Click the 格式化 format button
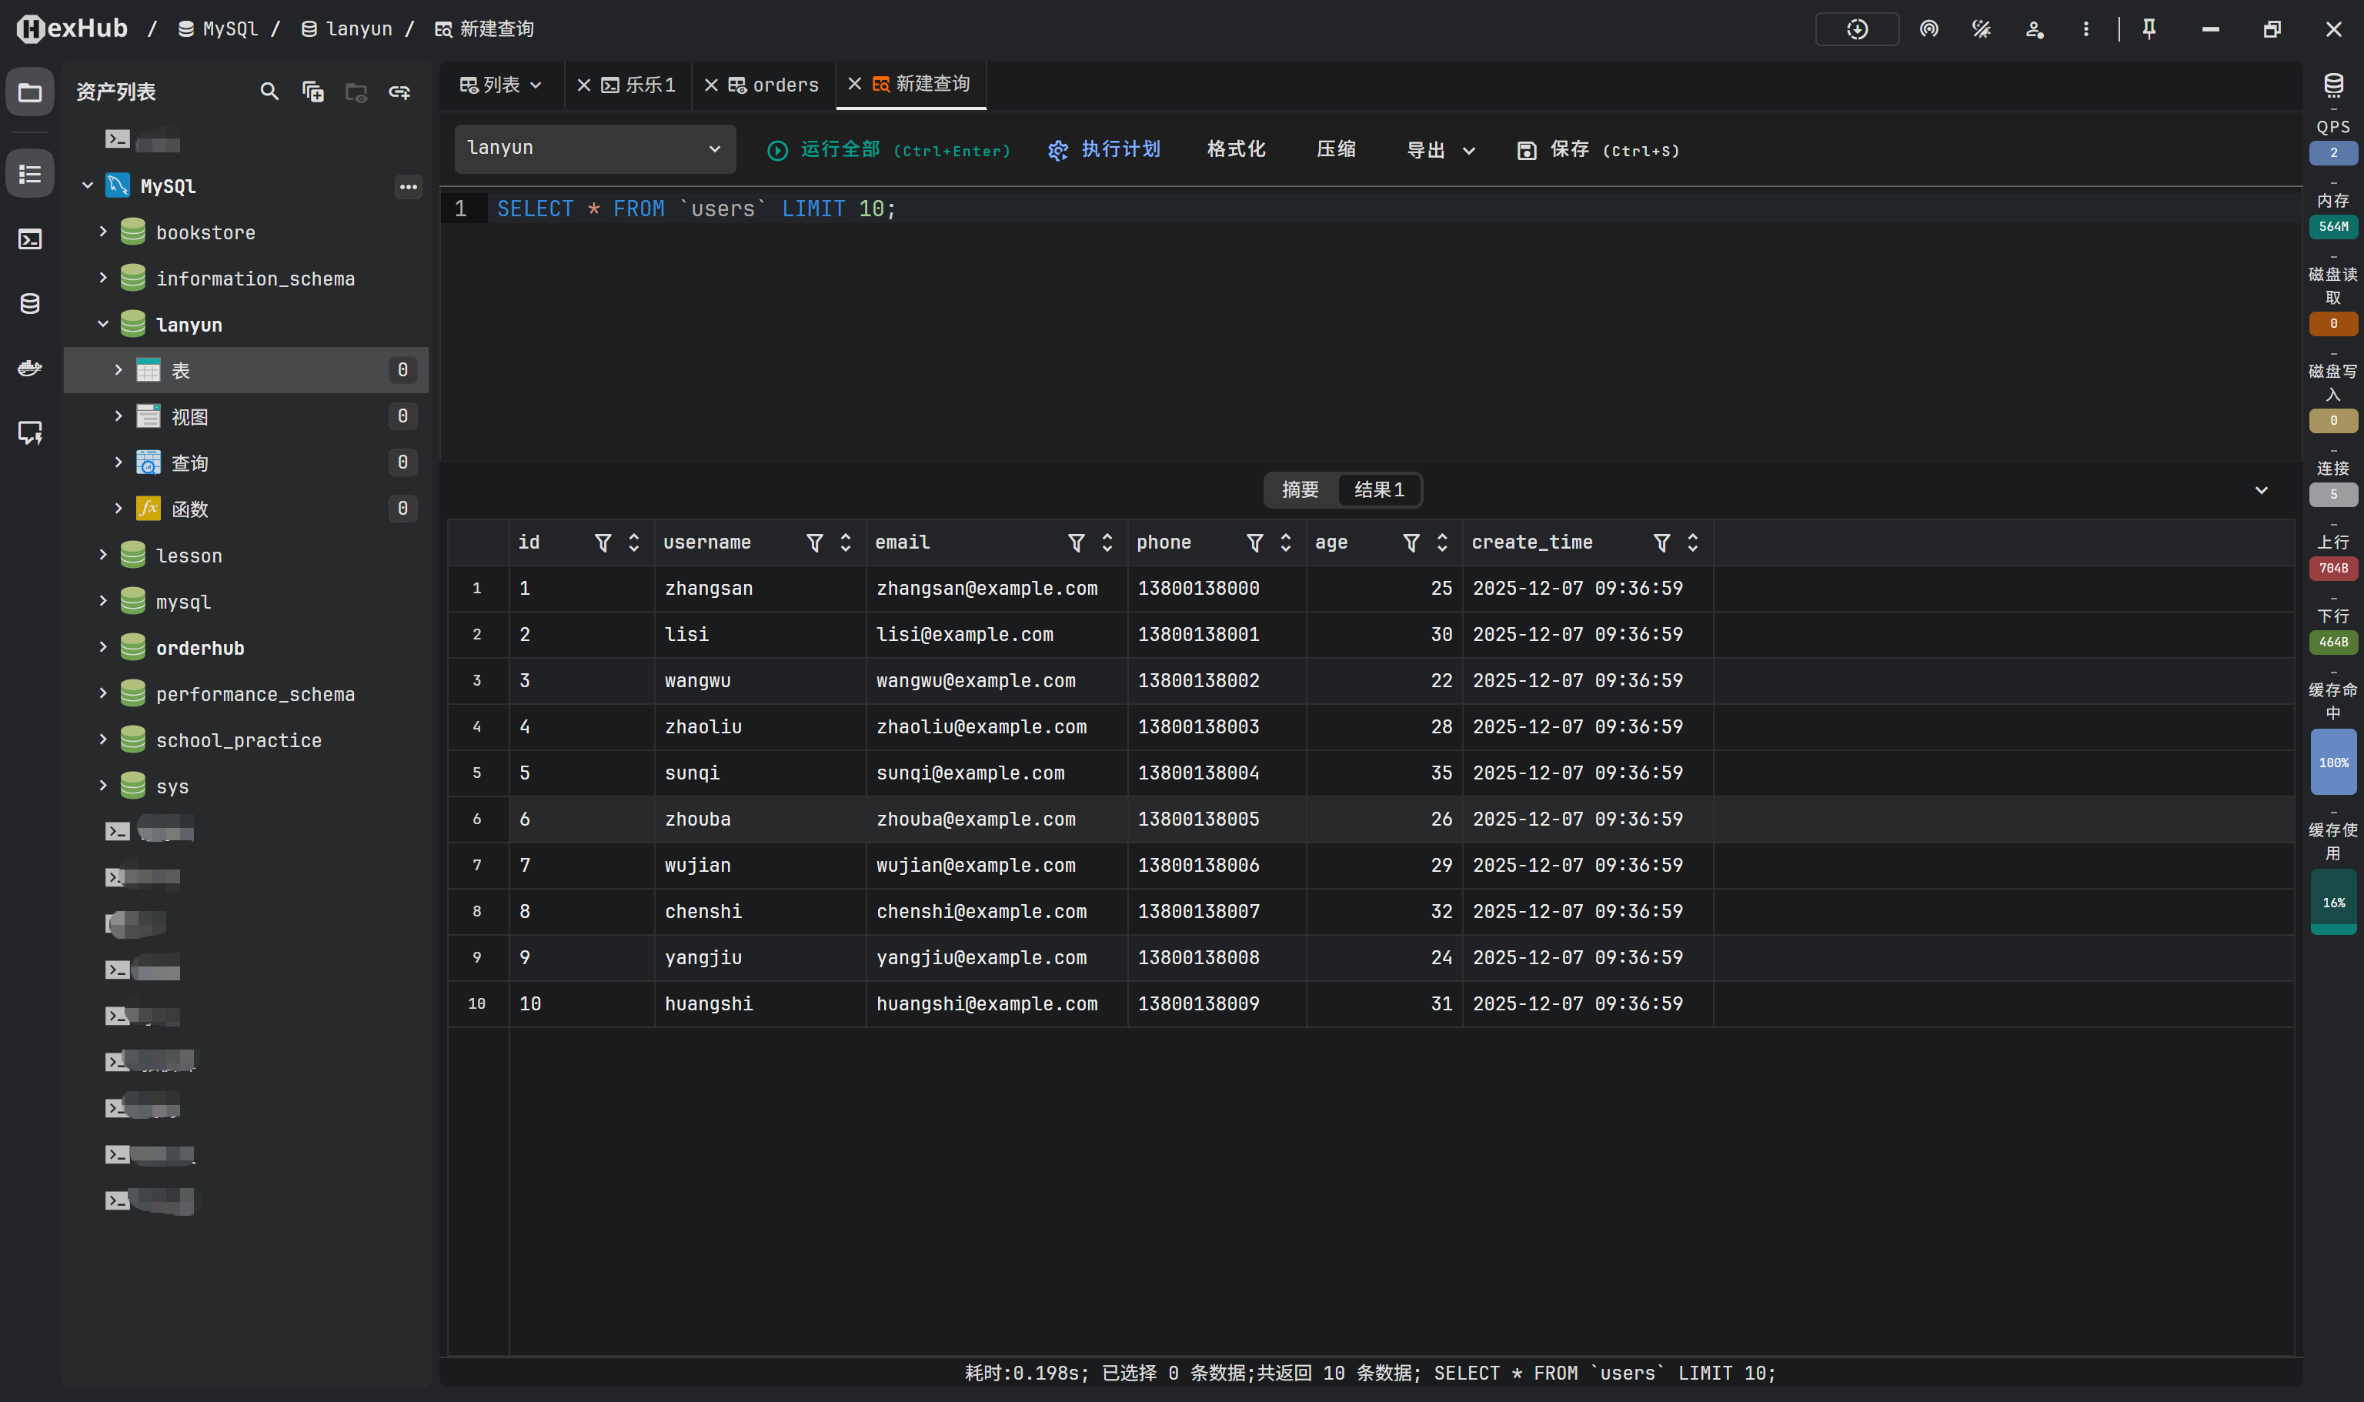2364x1402 pixels. pos(1236,149)
